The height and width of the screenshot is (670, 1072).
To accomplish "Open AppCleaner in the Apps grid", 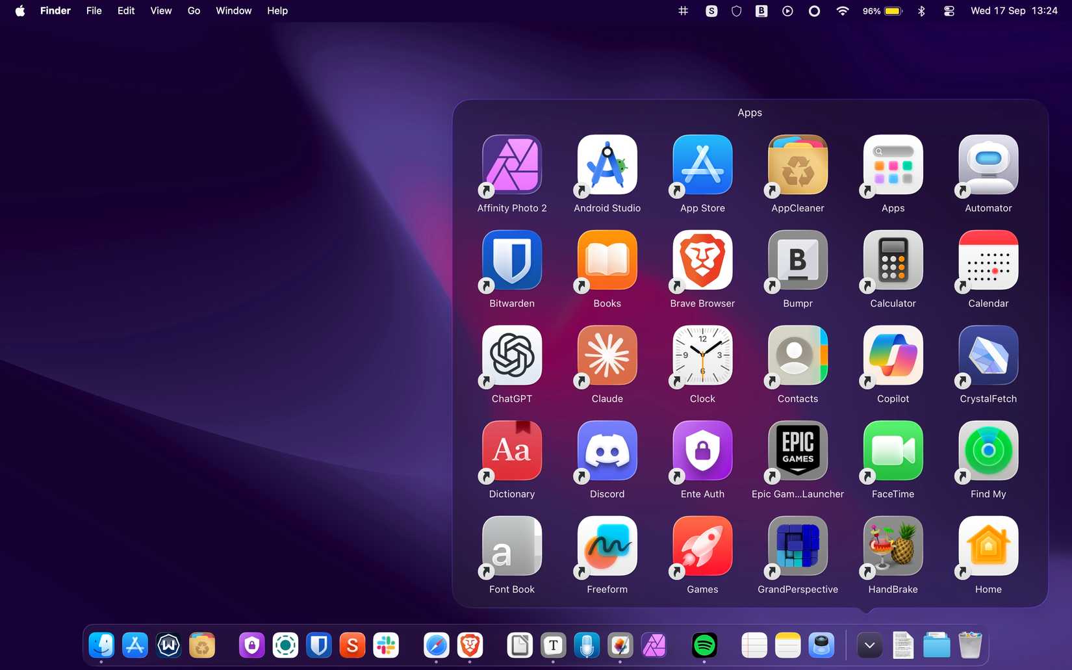I will (798, 164).
